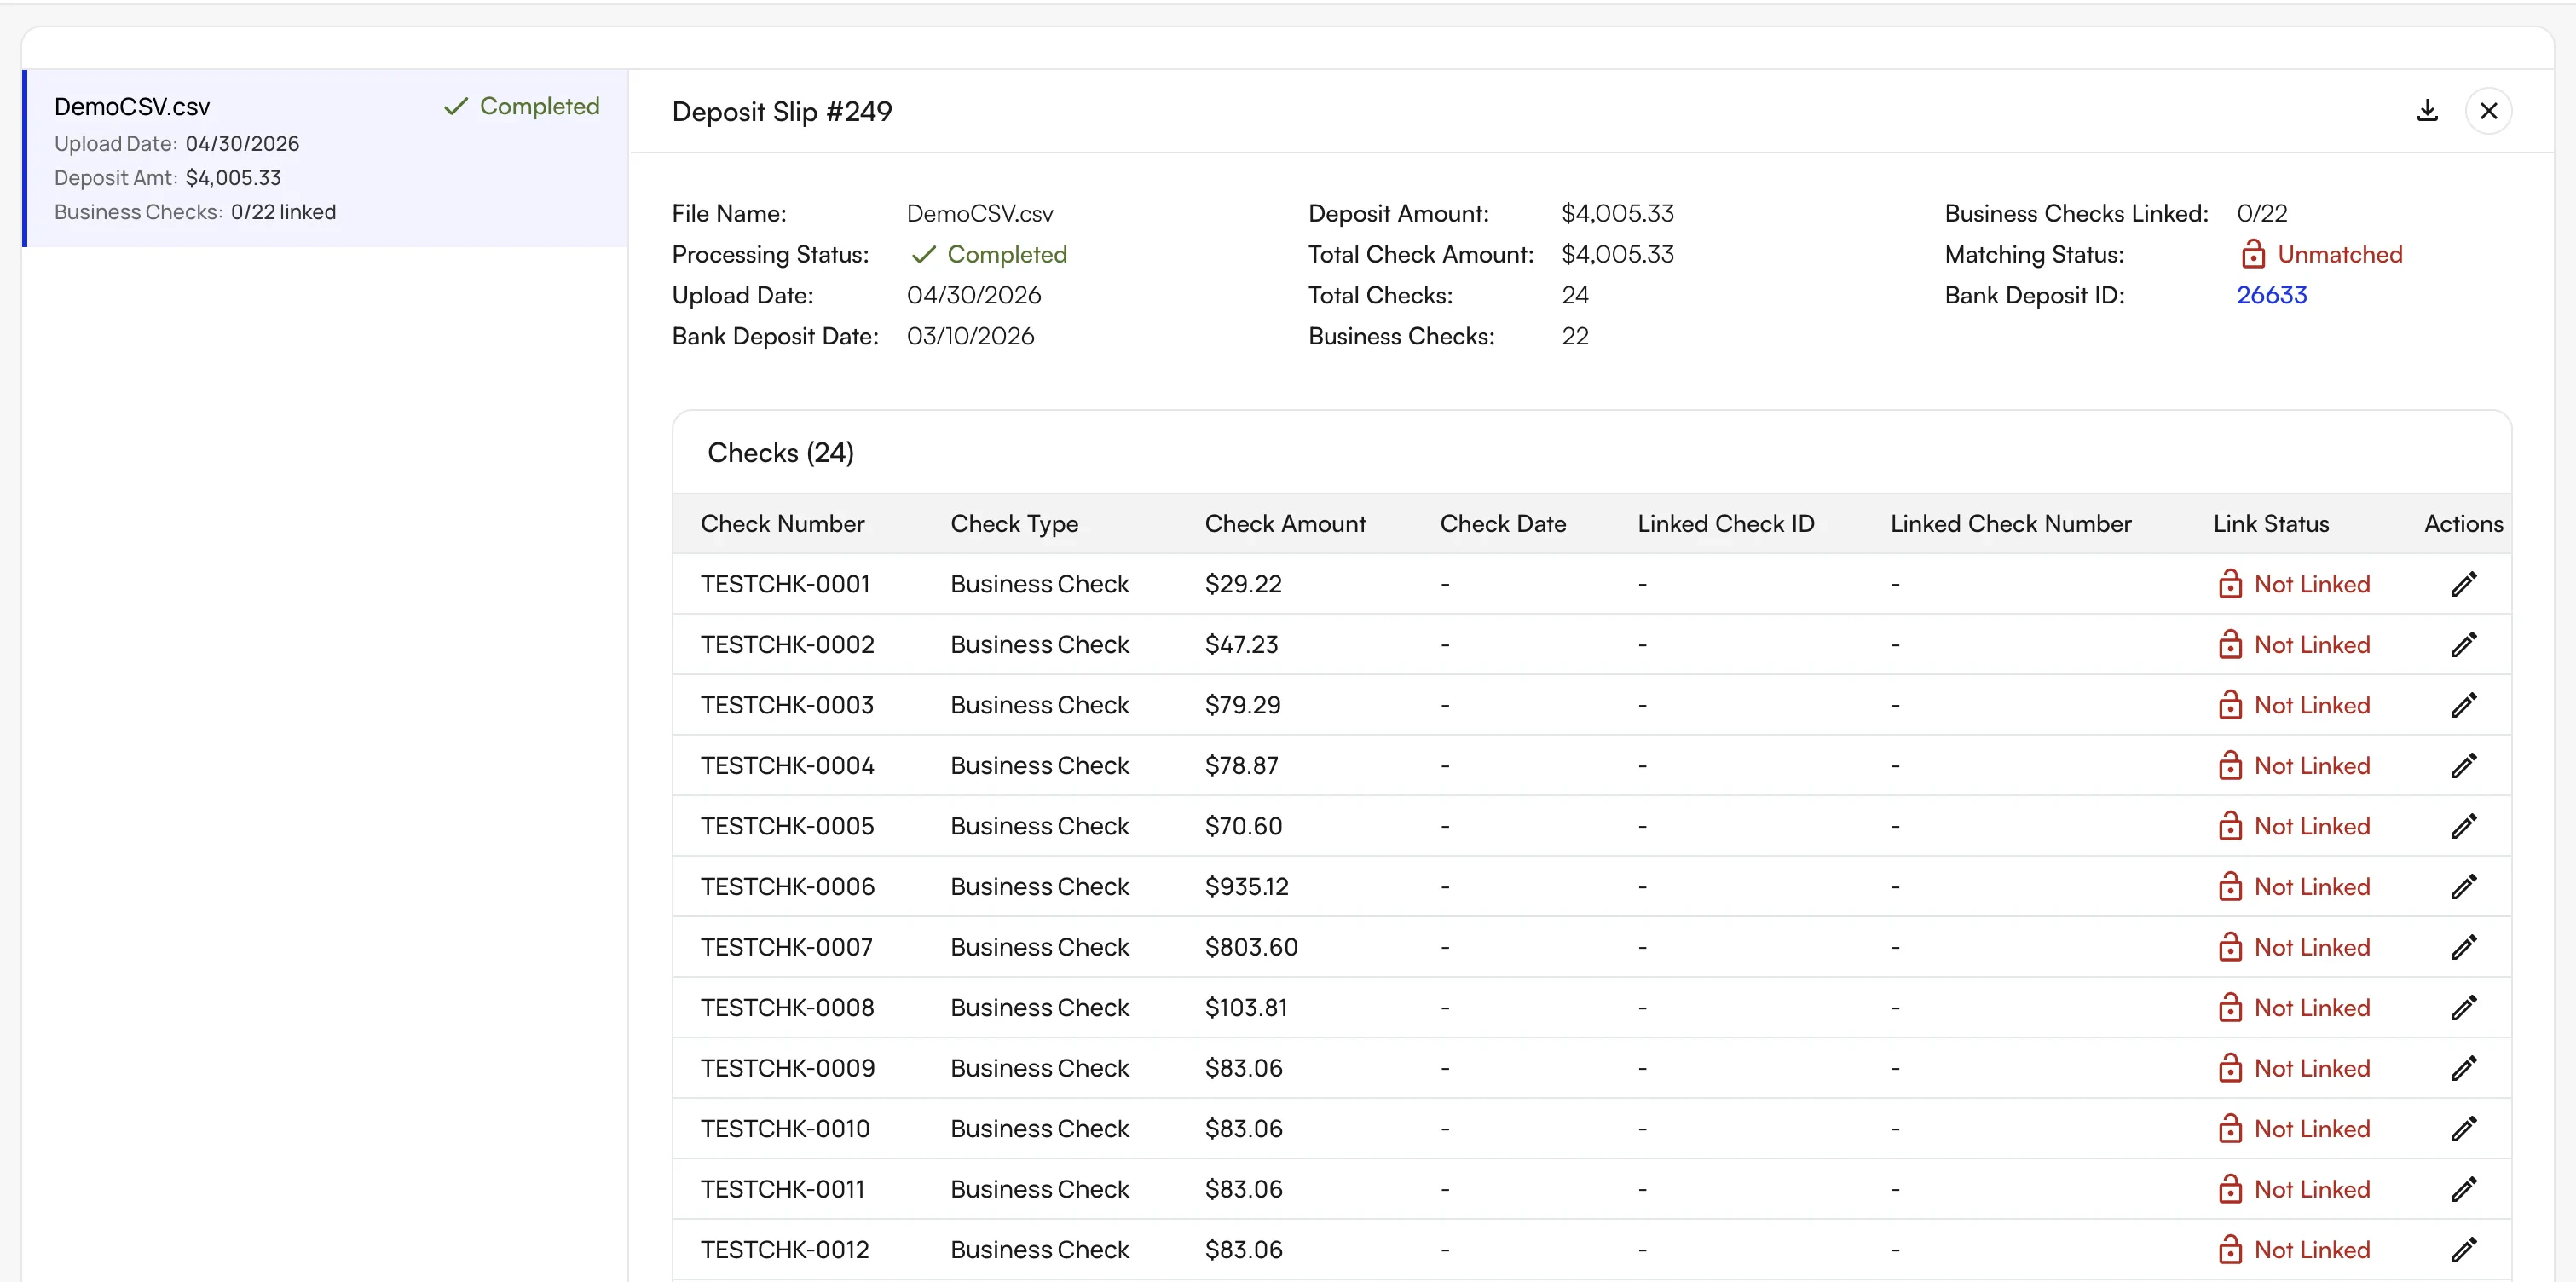Click Not Linked status for TESTCHK-0010
The height and width of the screenshot is (1282, 2576).
2294,1128
